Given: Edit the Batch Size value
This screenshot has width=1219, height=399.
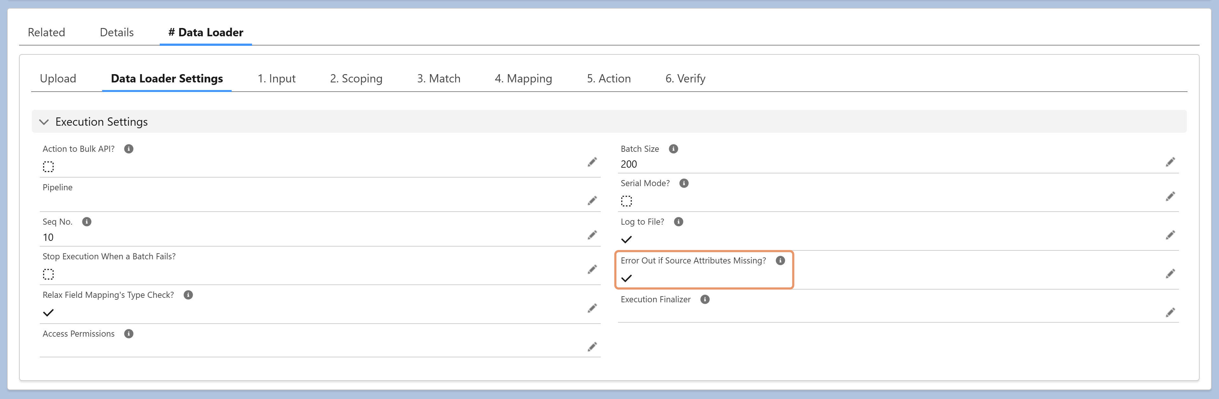Looking at the screenshot, I should point(1170,162).
